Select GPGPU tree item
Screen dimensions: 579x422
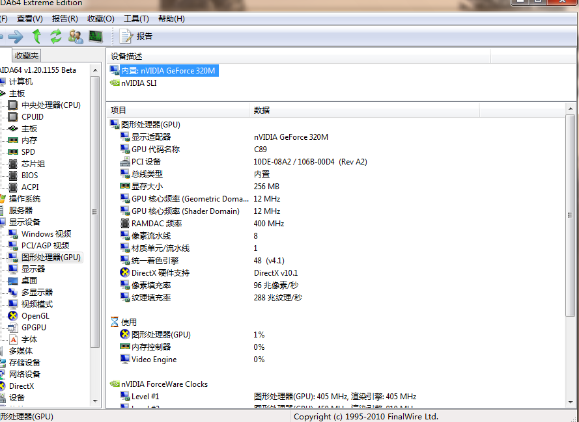tap(34, 328)
